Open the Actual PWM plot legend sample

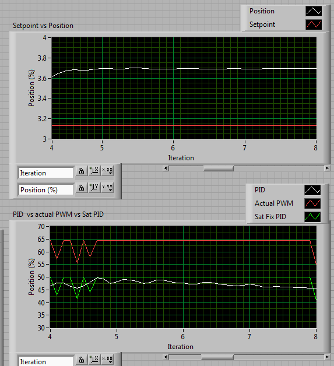pos(312,203)
